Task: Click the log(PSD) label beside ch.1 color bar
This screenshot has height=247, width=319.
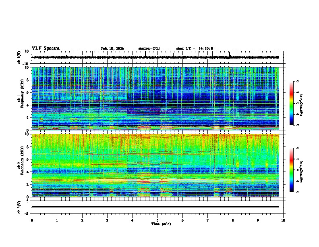Action: 302,105
